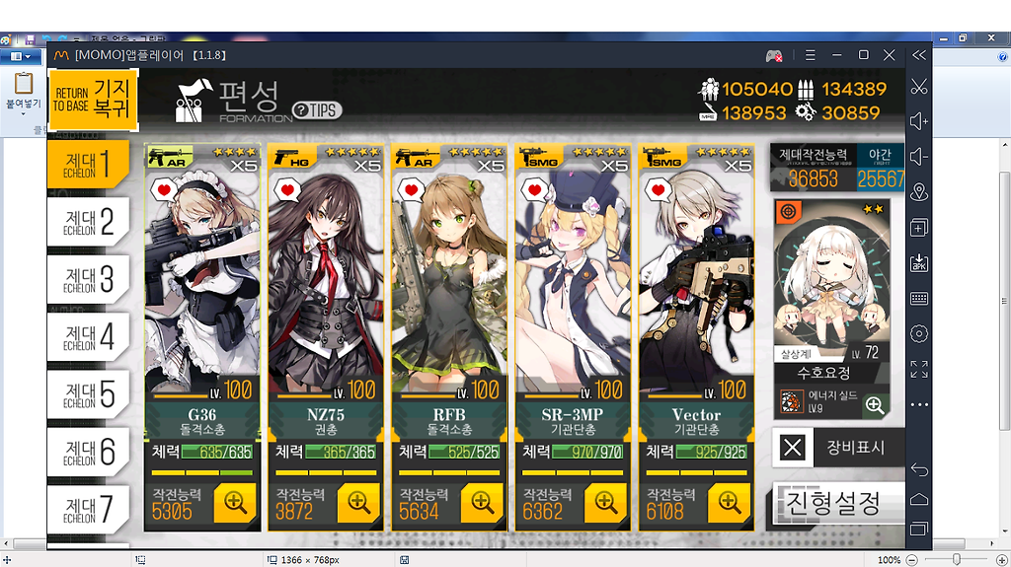
Task: Toggle the G36 heart affection bubble
Action: coord(164,189)
